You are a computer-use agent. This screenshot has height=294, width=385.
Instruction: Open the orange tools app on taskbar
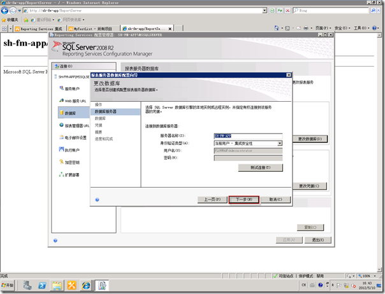[x=71, y=286]
